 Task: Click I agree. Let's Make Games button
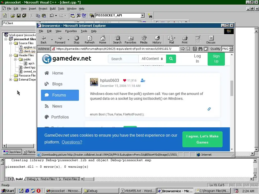(202, 139)
